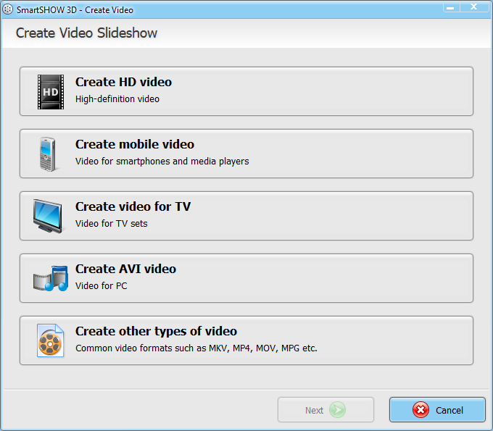
Task: Click the TV monitor icon
Action: pyautogui.click(x=48, y=216)
